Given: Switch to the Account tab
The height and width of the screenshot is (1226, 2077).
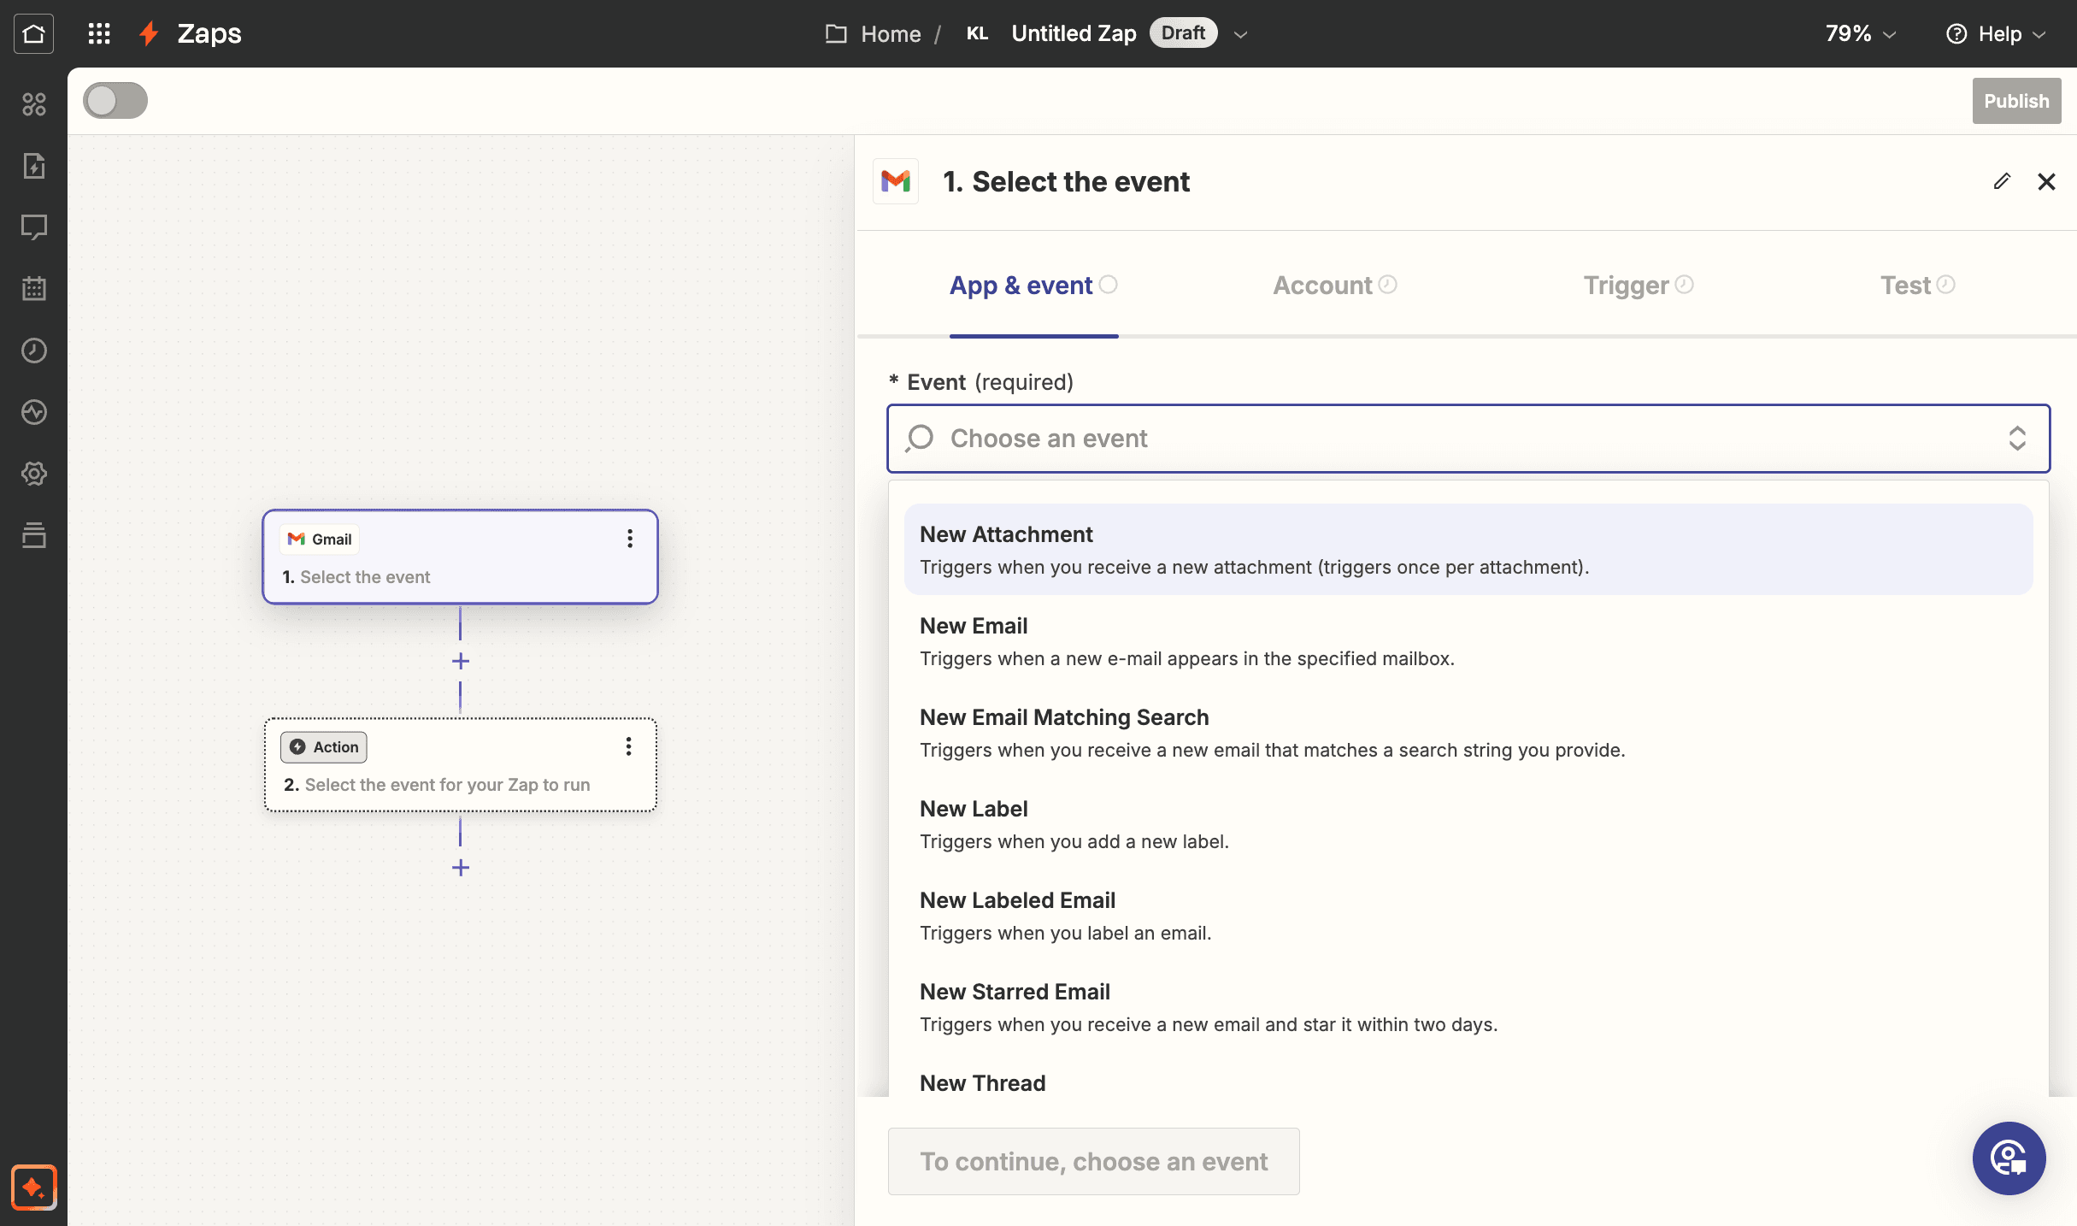Looking at the screenshot, I should (1335, 285).
